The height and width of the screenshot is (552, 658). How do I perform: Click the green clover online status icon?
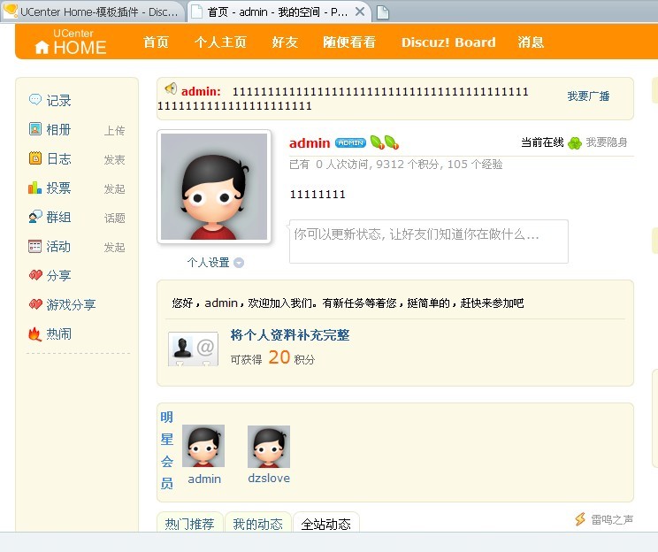tap(575, 143)
